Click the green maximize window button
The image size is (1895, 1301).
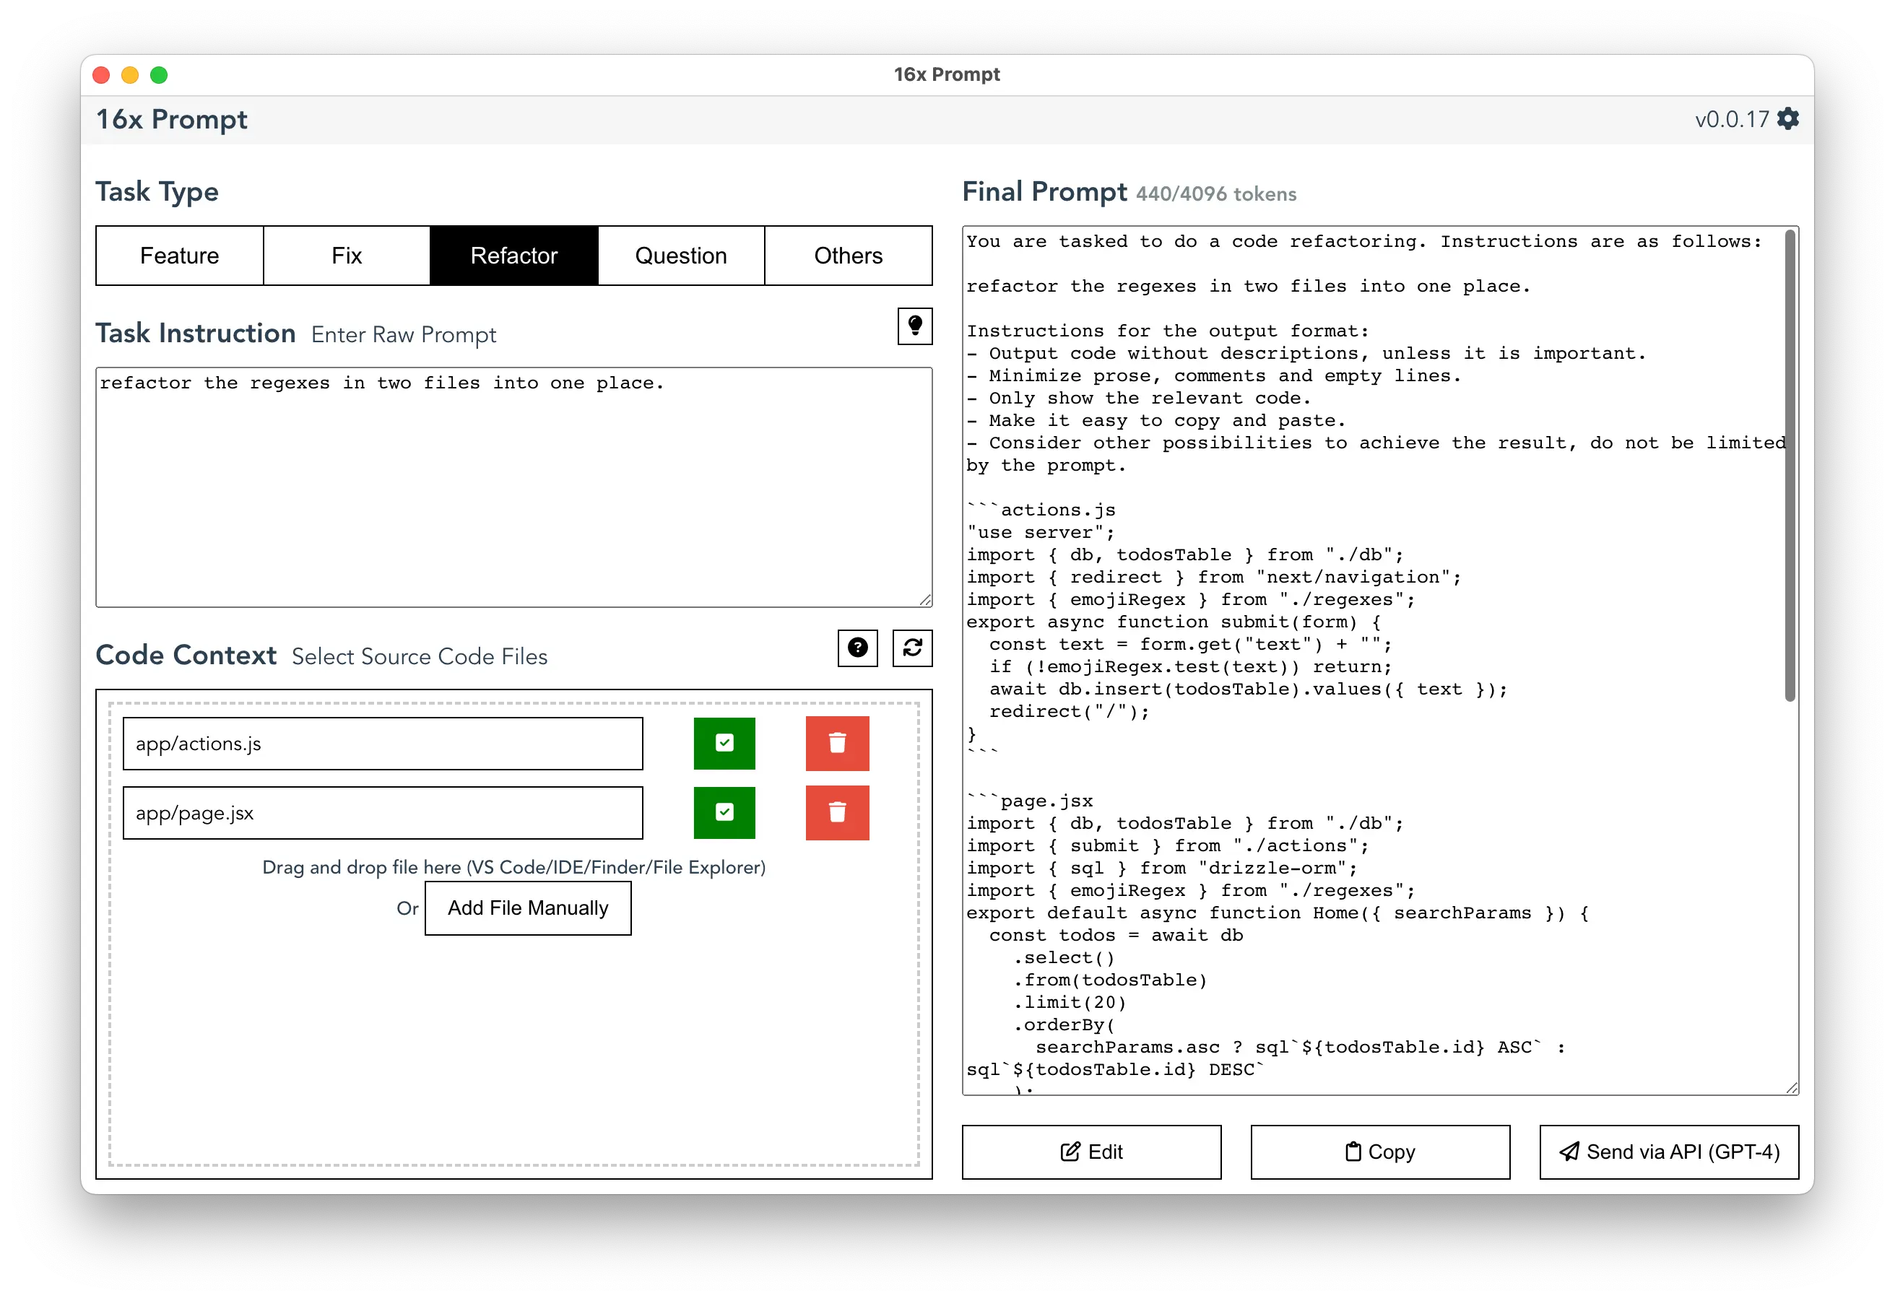click(159, 75)
